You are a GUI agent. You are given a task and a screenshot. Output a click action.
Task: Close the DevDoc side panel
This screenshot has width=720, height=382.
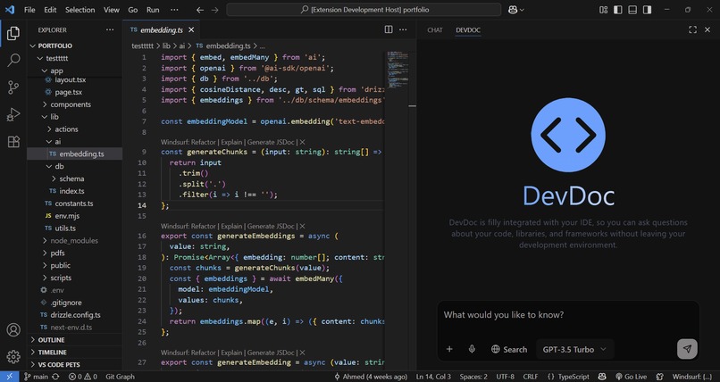coord(707,29)
